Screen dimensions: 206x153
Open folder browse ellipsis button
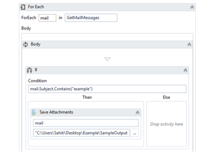(135, 133)
